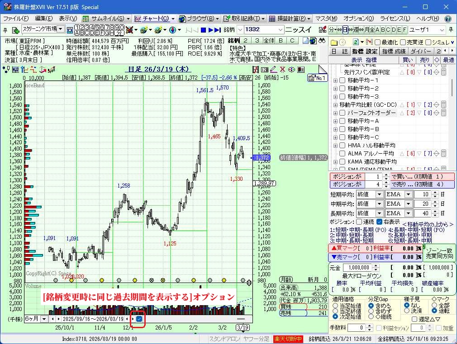Click the 売買同方向 button
The width and height of the screenshot is (457, 344).
tap(439, 256)
